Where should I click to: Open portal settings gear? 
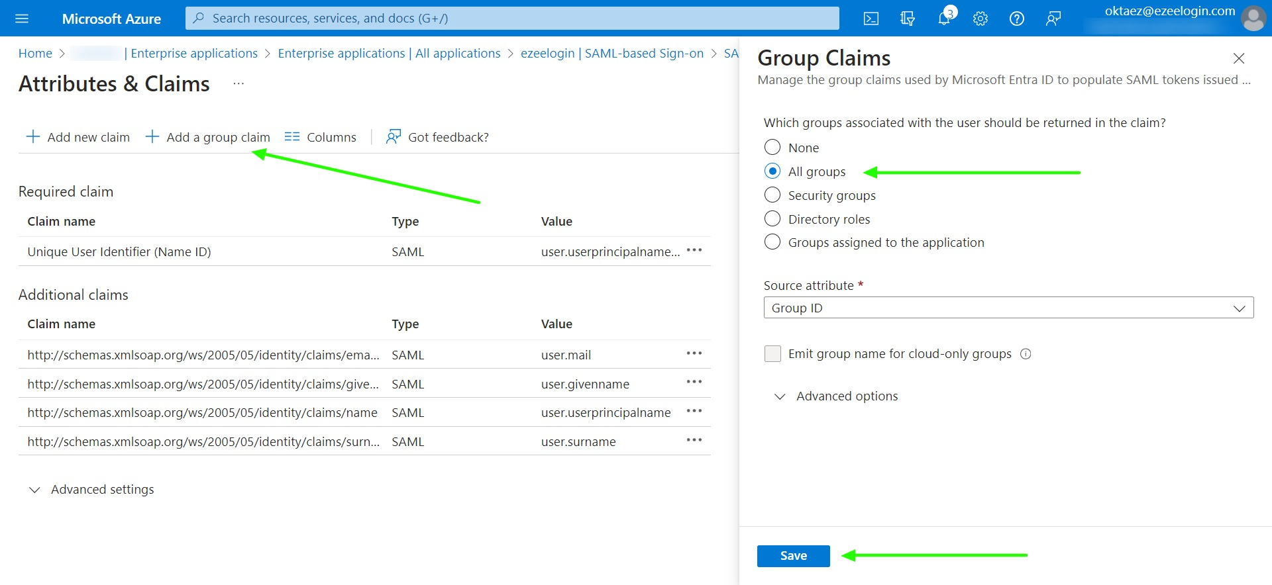click(980, 19)
